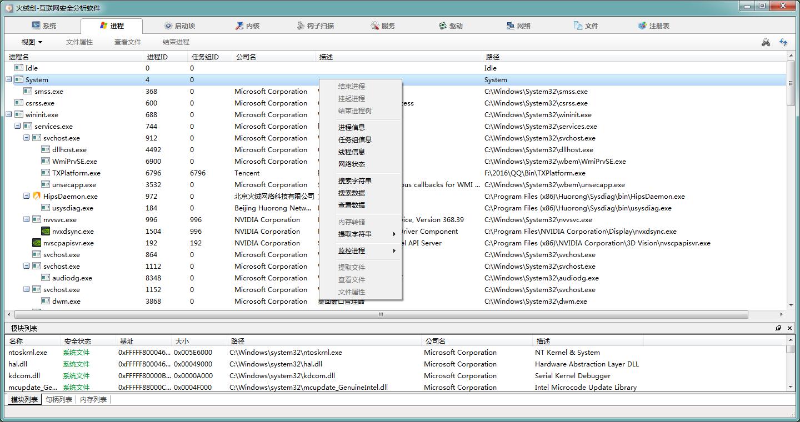Click the refresh arrows icon
This screenshot has height=422, width=800.
click(783, 42)
